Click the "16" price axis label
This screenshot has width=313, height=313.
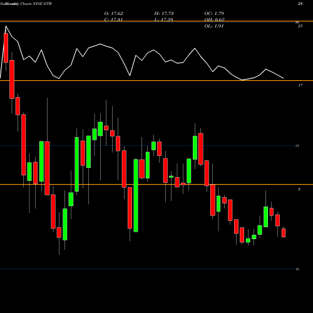click(297, 269)
